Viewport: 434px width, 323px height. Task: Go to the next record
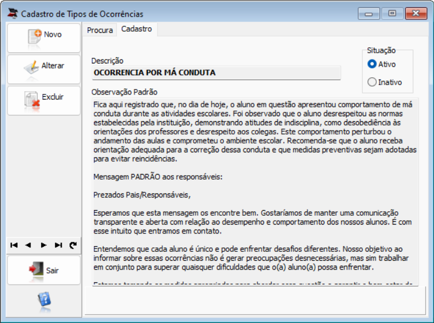tap(43, 245)
